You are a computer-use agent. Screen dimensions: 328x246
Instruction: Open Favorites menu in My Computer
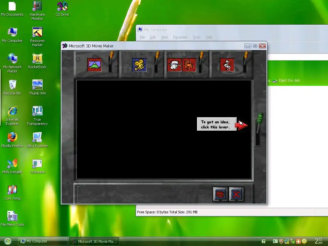coord(180,37)
